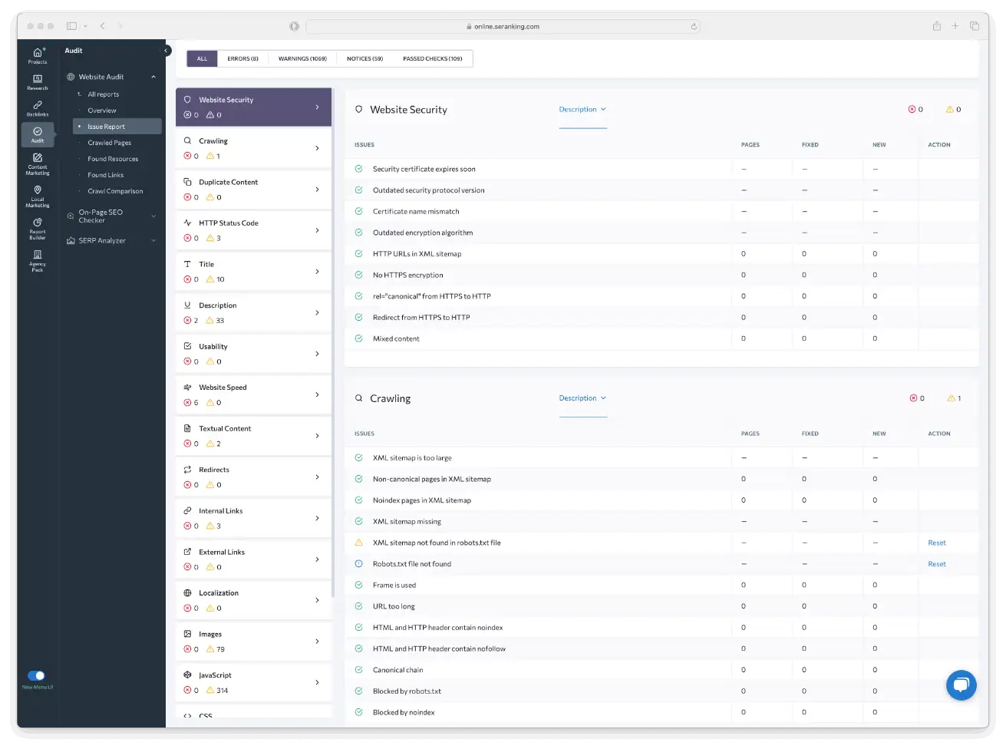Image resolution: width=1006 pixels, height=749 pixels.
Task: Show the browser tab overview
Action: point(974,26)
